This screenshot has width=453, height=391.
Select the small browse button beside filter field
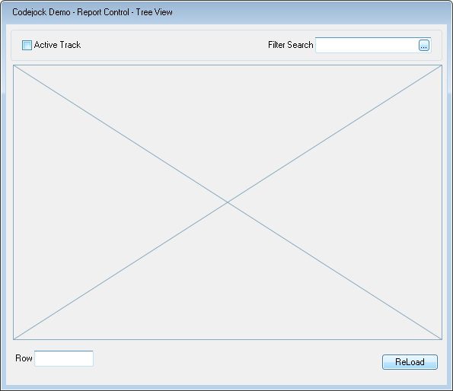(x=424, y=46)
